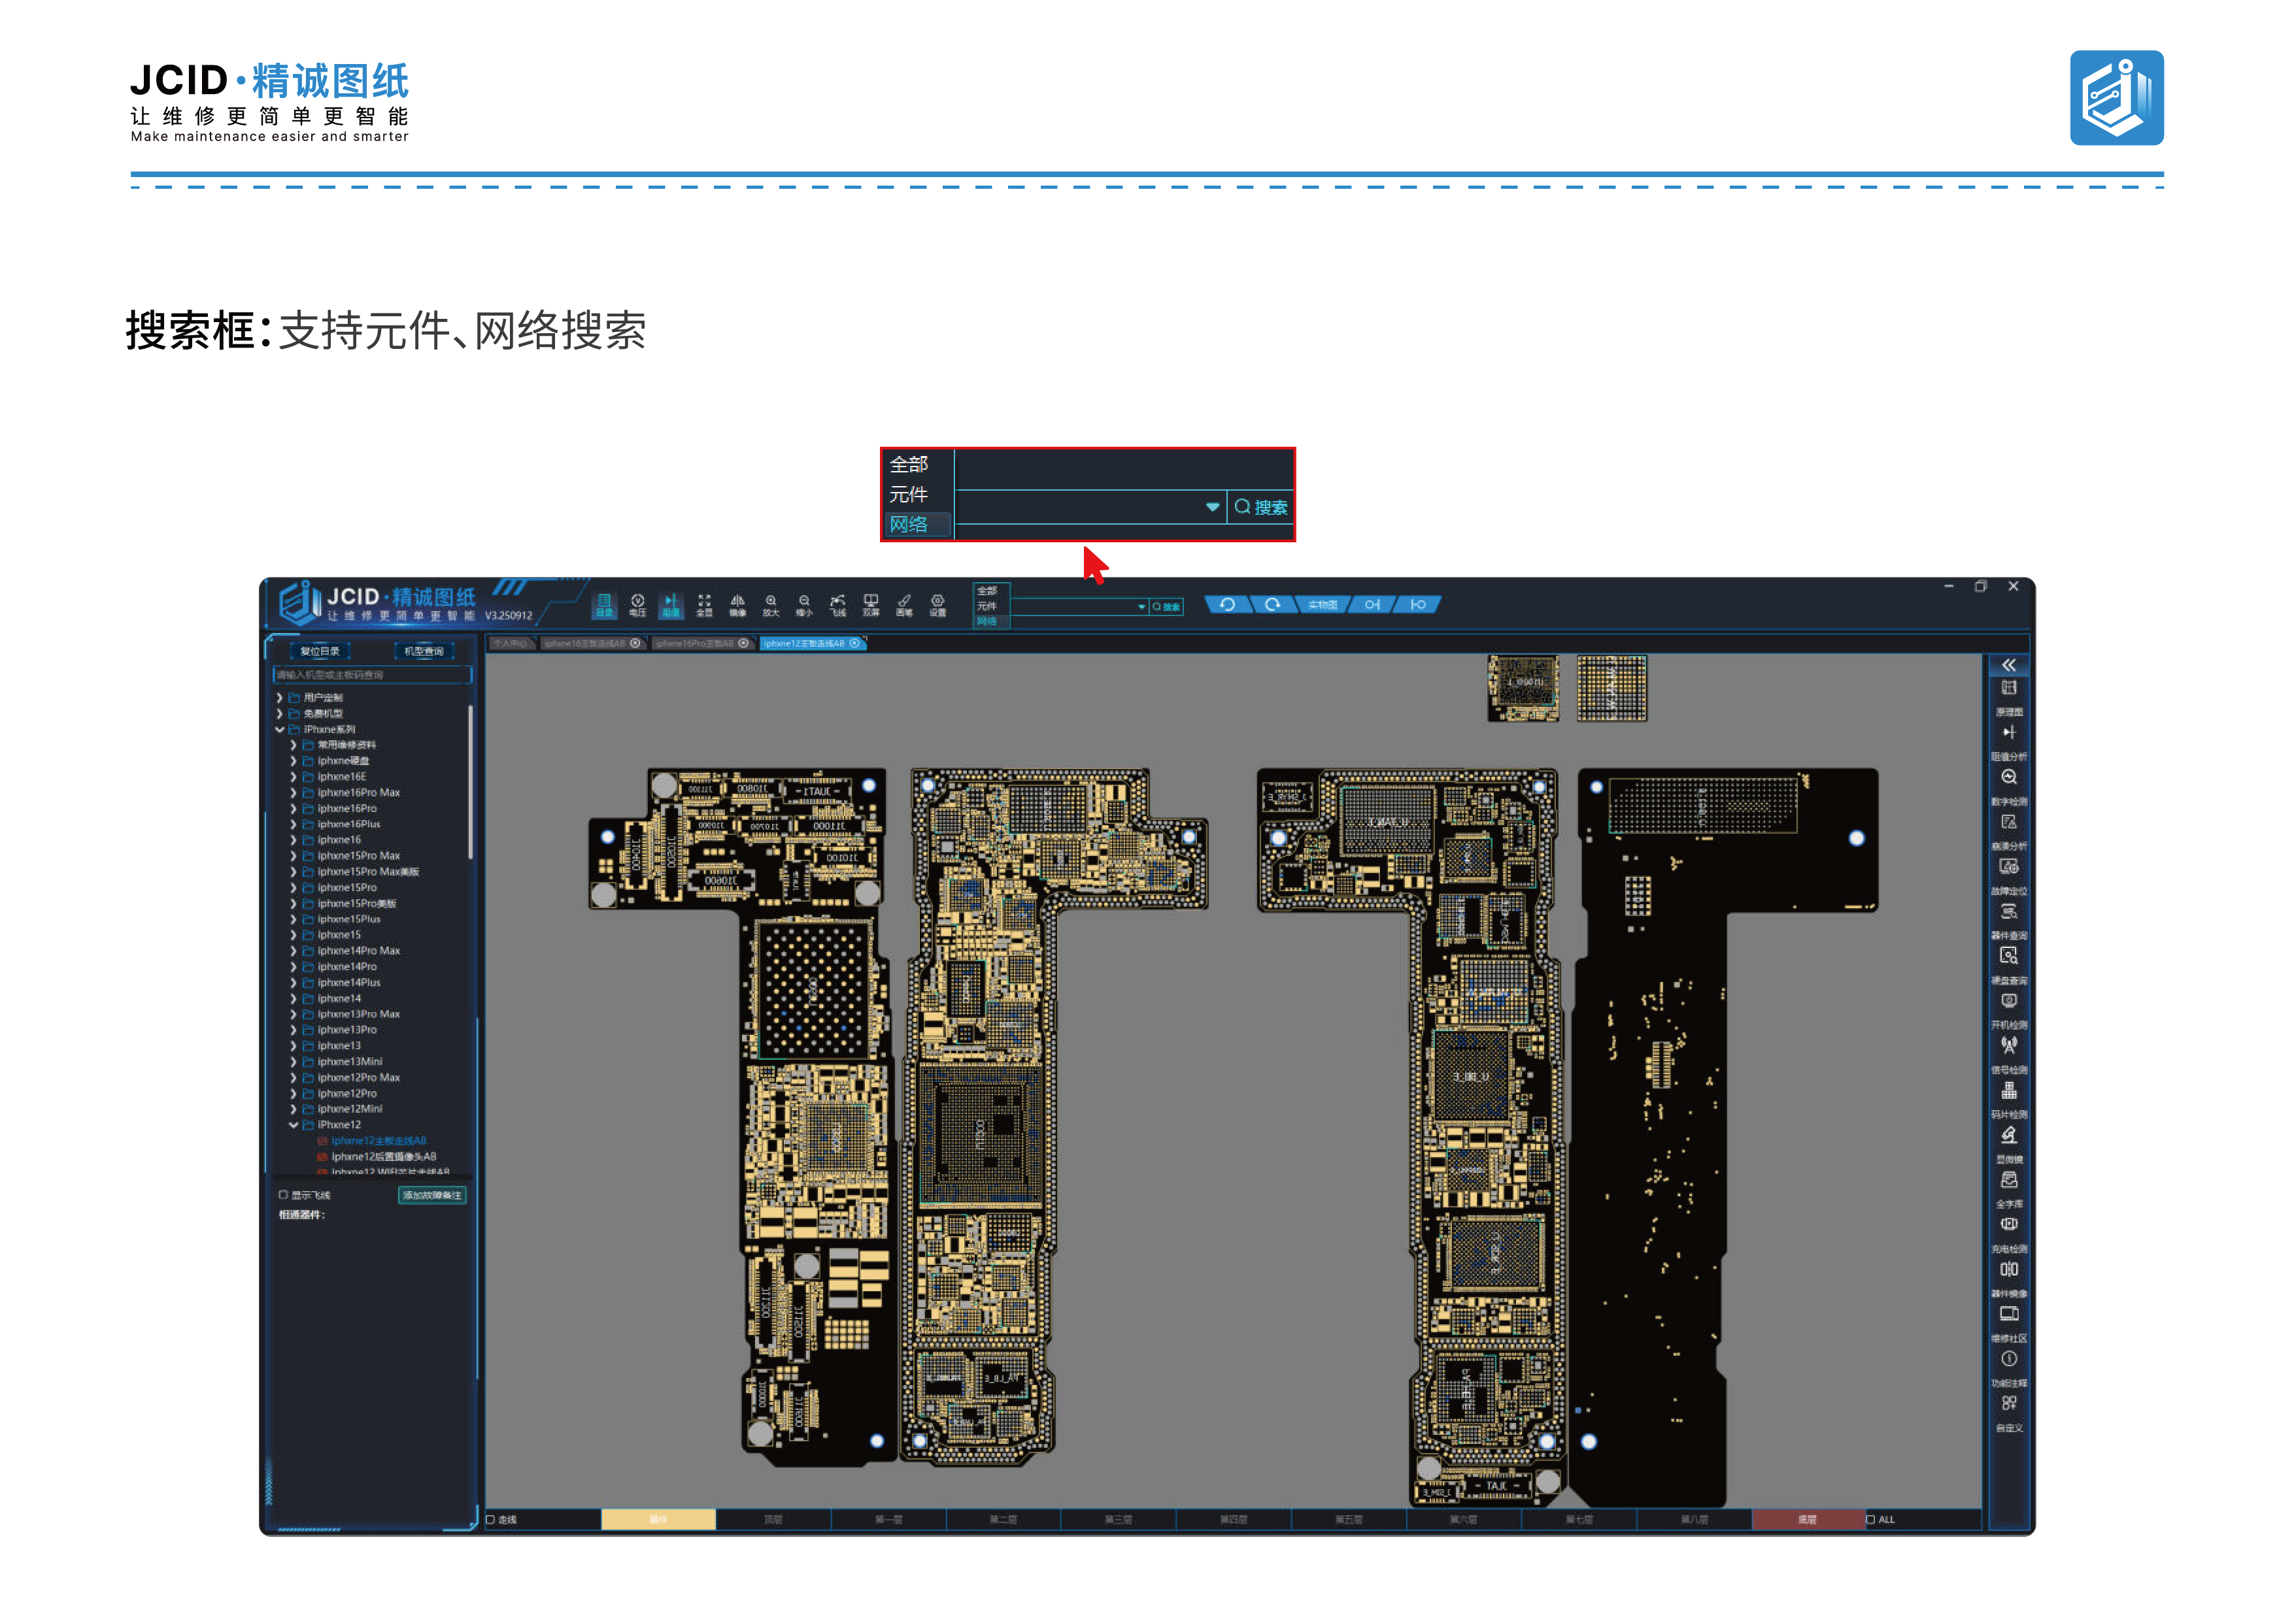Image resolution: width=2294 pixels, height=1621 pixels.
Task: Expand the iphxne15Pro Max folder
Action: click(294, 856)
